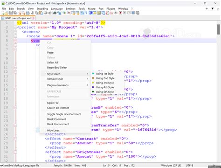
Task: Close the LO4D.com - Project.xml tab
Action: pyautogui.click(x=33, y=18)
